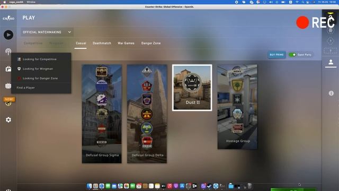Select the Defusal Group Delta map card
The image size is (339, 191).
(147, 114)
